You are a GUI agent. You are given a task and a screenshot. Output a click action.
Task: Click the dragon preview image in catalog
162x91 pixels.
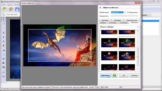point(60,45)
